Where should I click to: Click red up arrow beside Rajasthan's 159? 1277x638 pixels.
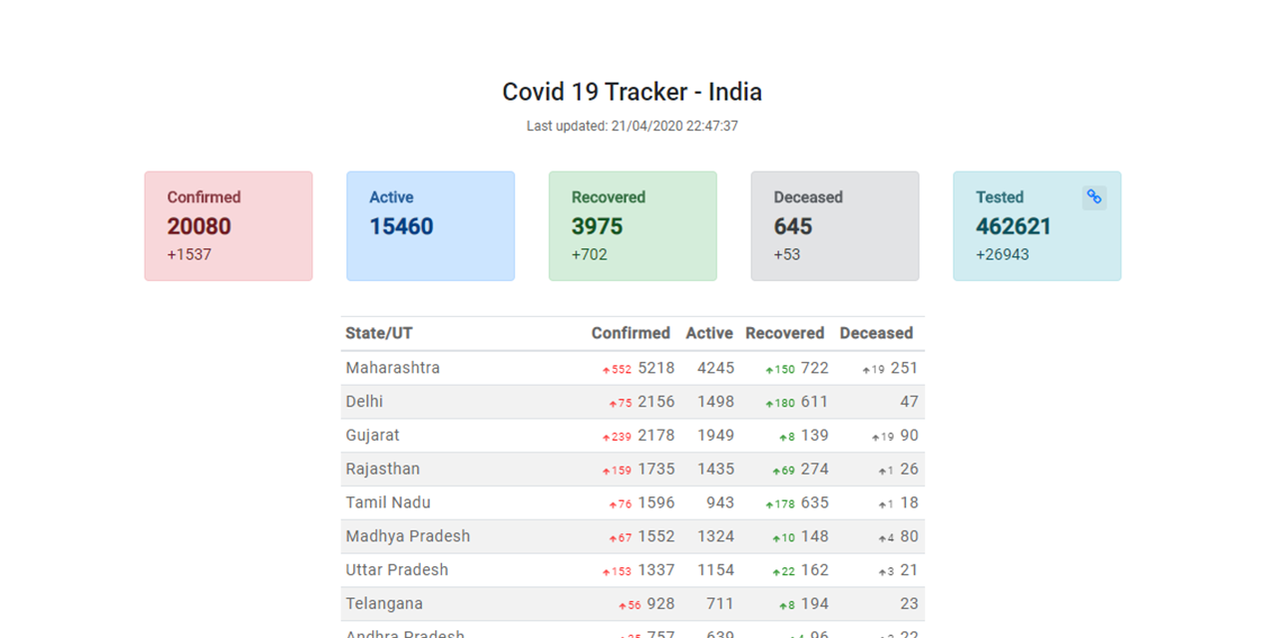pyautogui.click(x=606, y=471)
